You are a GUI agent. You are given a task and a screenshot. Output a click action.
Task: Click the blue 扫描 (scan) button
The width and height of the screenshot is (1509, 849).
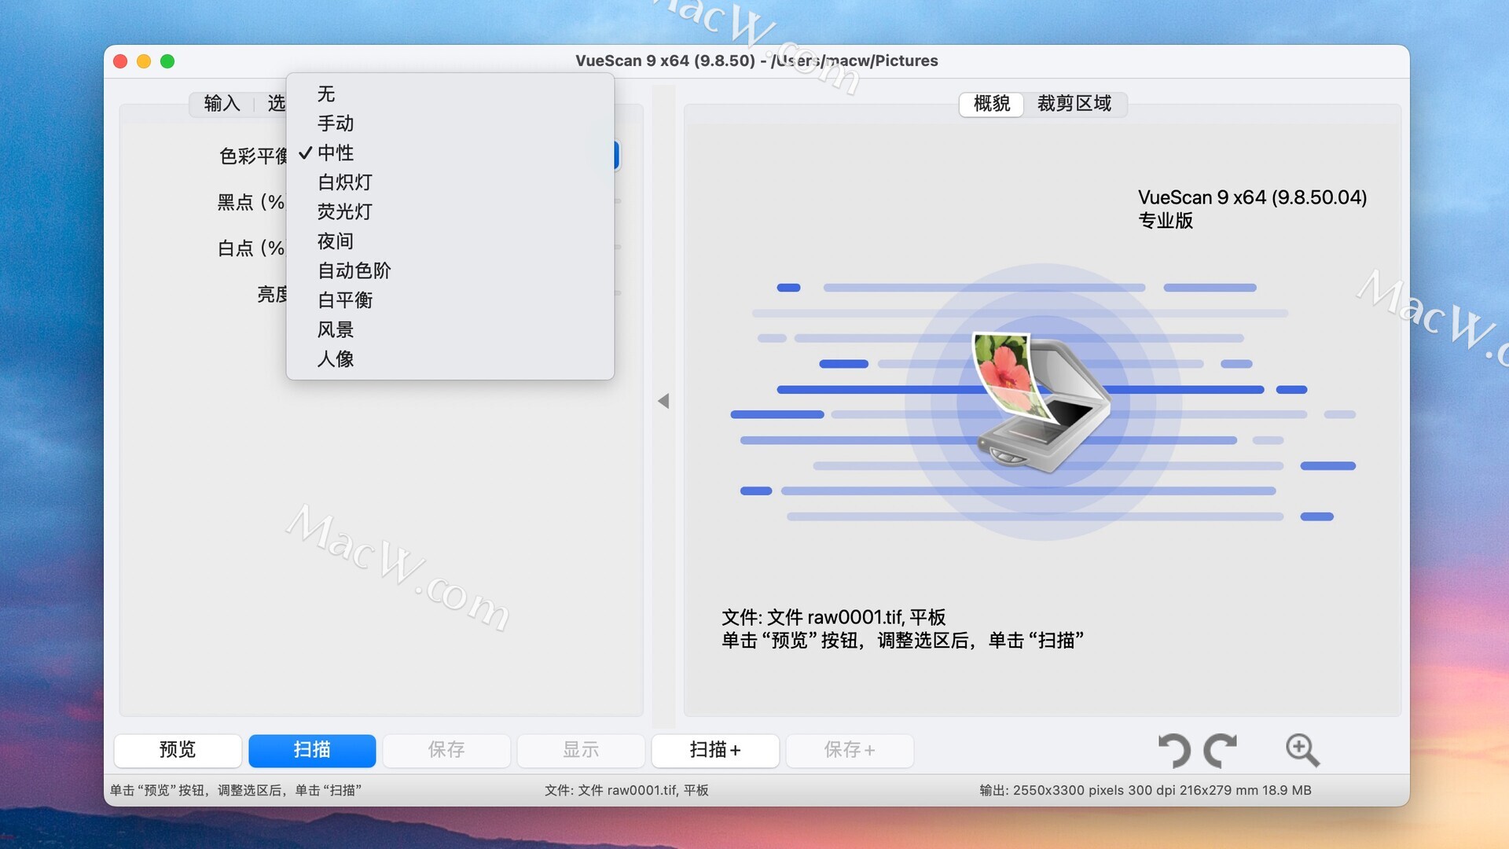pos(312,750)
